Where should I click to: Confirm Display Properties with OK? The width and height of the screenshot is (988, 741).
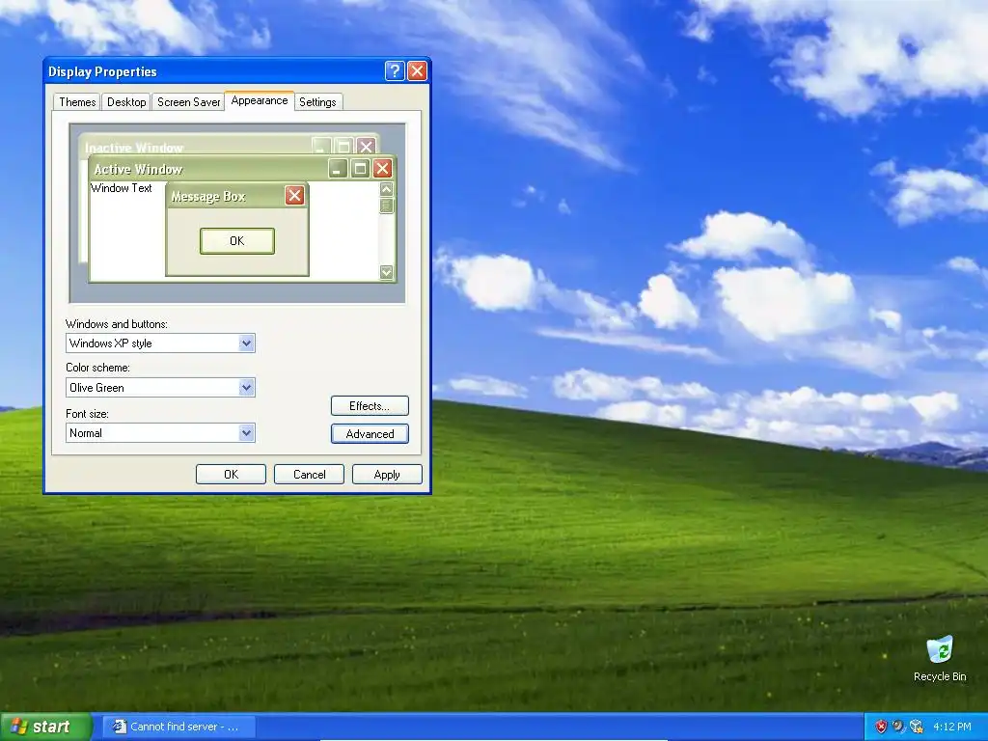pos(231,475)
